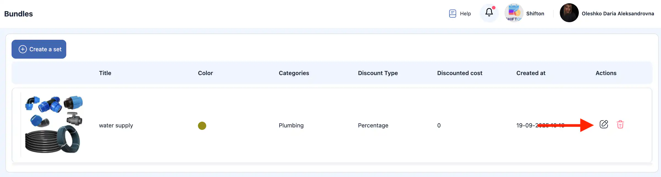Click the plus icon in Create a set
The width and height of the screenshot is (661, 177).
coord(23,49)
